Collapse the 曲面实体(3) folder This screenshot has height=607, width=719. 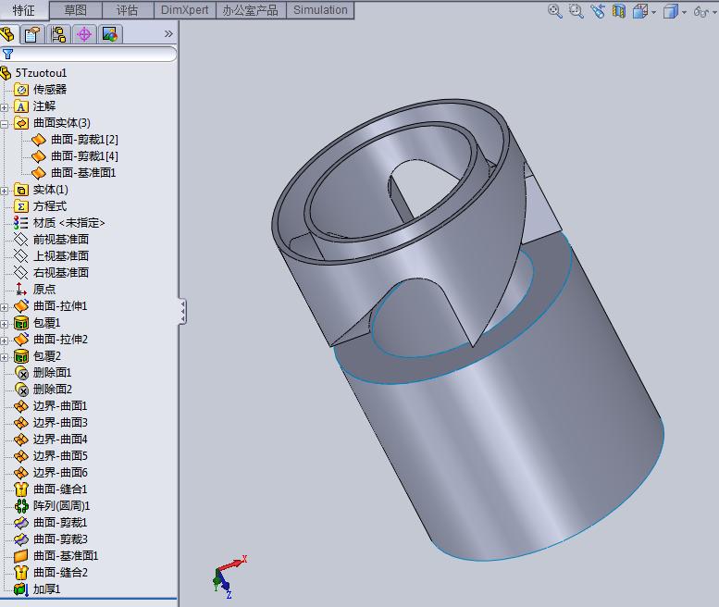pyautogui.click(x=5, y=124)
